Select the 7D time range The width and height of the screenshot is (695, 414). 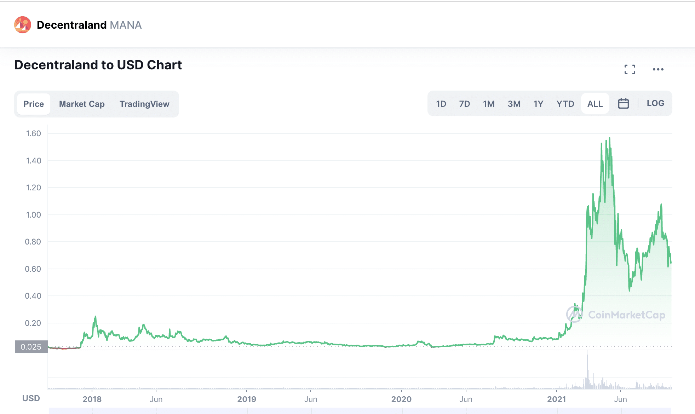465,104
